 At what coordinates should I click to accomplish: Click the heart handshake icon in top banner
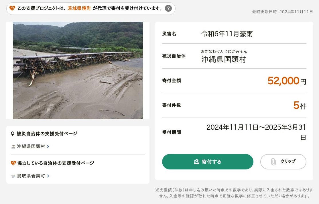click(12, 8)
